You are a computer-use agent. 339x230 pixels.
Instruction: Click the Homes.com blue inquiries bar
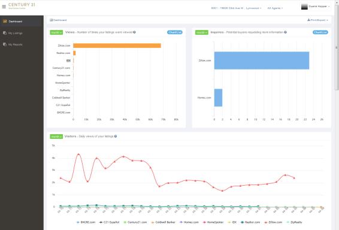(x=218, y=98)
